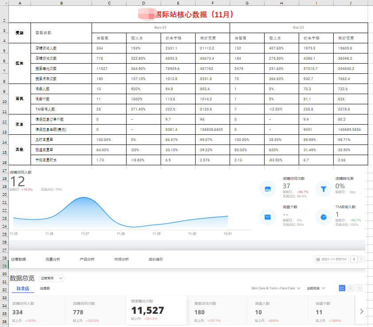Click cell with value 407.60%
373x327 pixels.
[282, 48]
